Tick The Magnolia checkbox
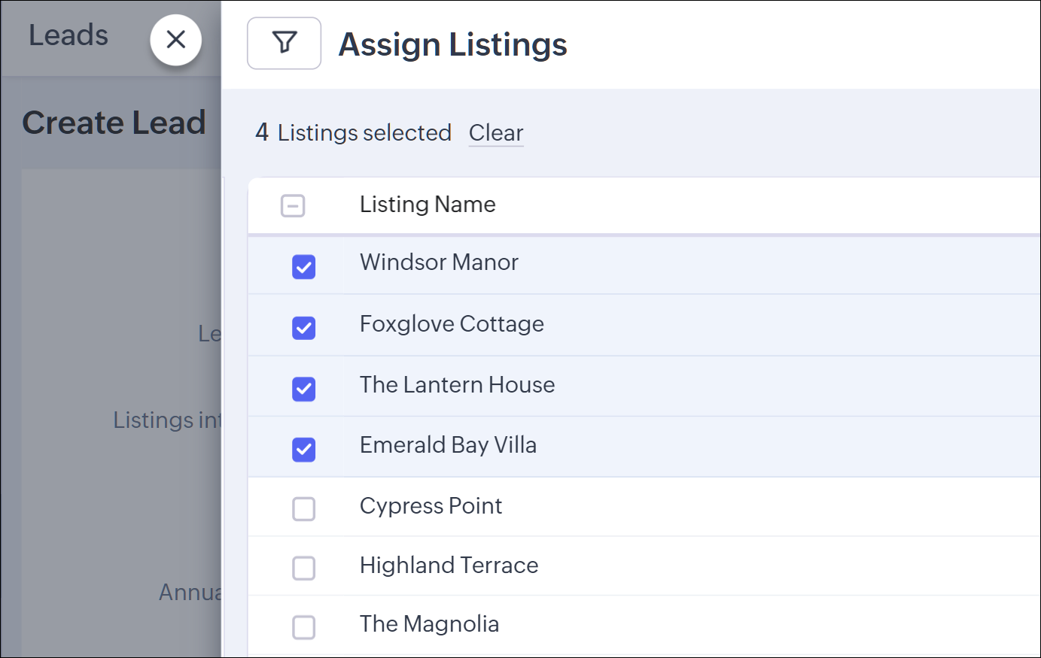This screenshot has height=658, width=1041. click(x=303, y=627)
